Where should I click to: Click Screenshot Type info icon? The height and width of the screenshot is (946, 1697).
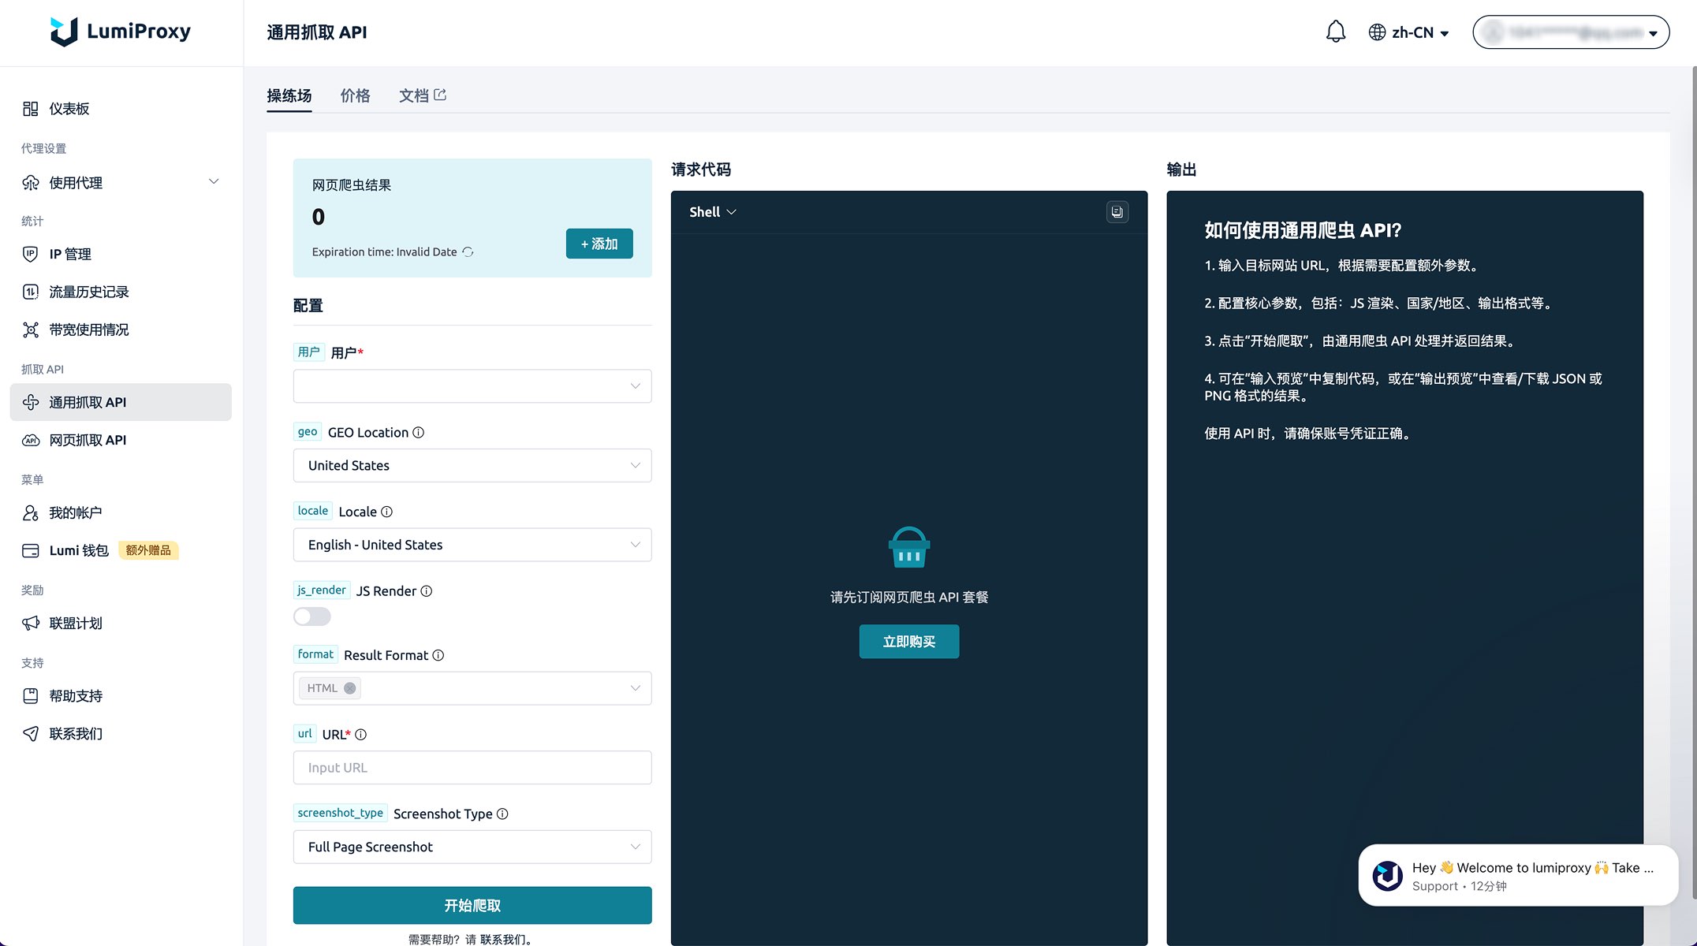tap(502, 814)
